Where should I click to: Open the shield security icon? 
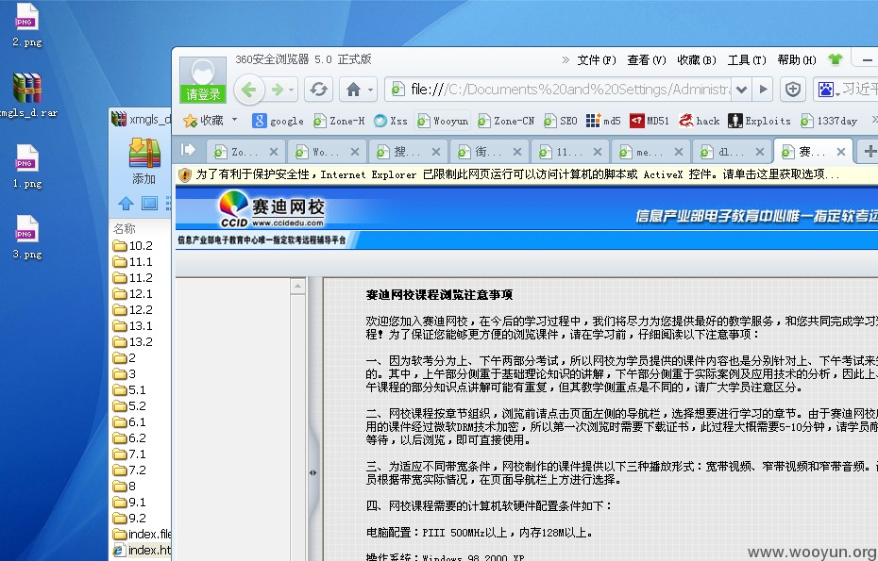[x=792, y=90]
